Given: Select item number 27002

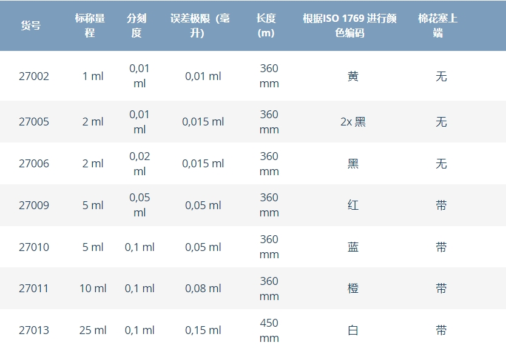Looking at the screenshot, I should click(34, 76).
